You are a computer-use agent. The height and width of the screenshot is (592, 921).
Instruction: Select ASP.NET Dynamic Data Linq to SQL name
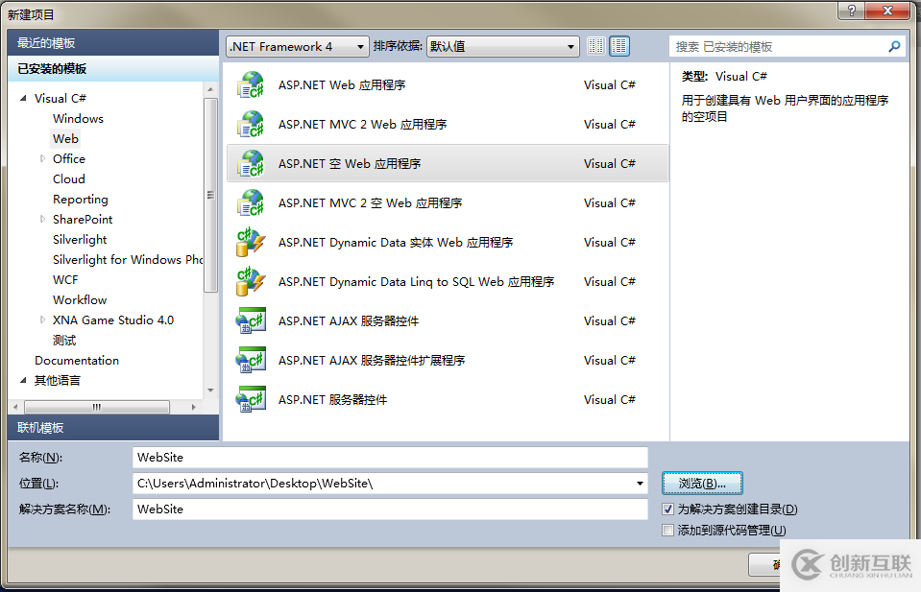pyautogui.click(x=416, y=282)
